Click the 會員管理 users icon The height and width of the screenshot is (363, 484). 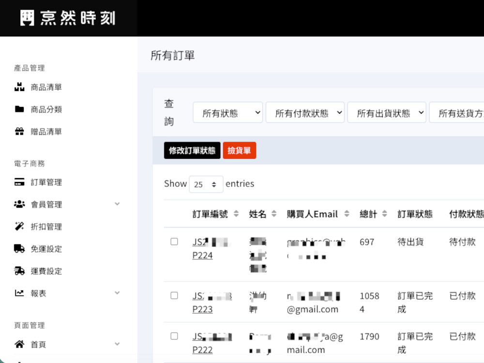[19, 204]
